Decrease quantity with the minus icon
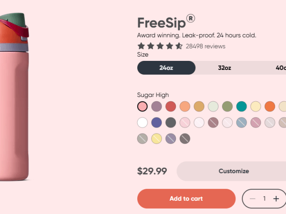286x214 pixels. pos(253,199)
